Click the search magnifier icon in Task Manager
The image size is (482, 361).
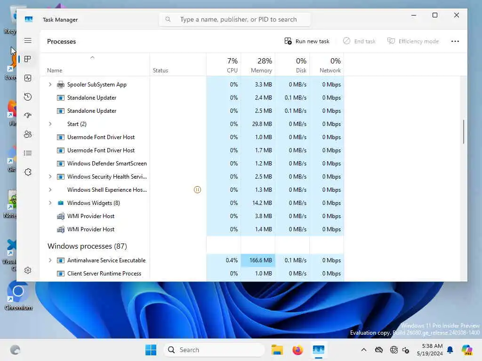pyautogui.click(x=168, y=19)
